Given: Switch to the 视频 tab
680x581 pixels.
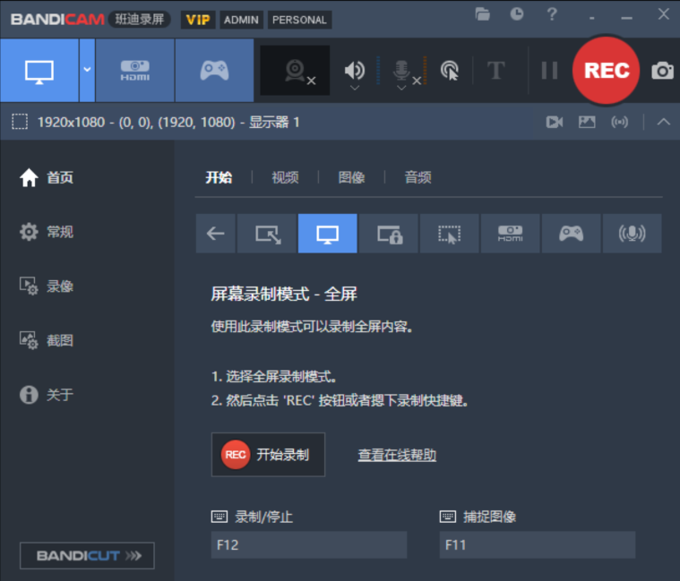Looking at the screenshot, I should (x=285, y=177).
